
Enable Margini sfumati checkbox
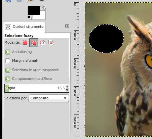pyautogui.click(x=8, y=61)
